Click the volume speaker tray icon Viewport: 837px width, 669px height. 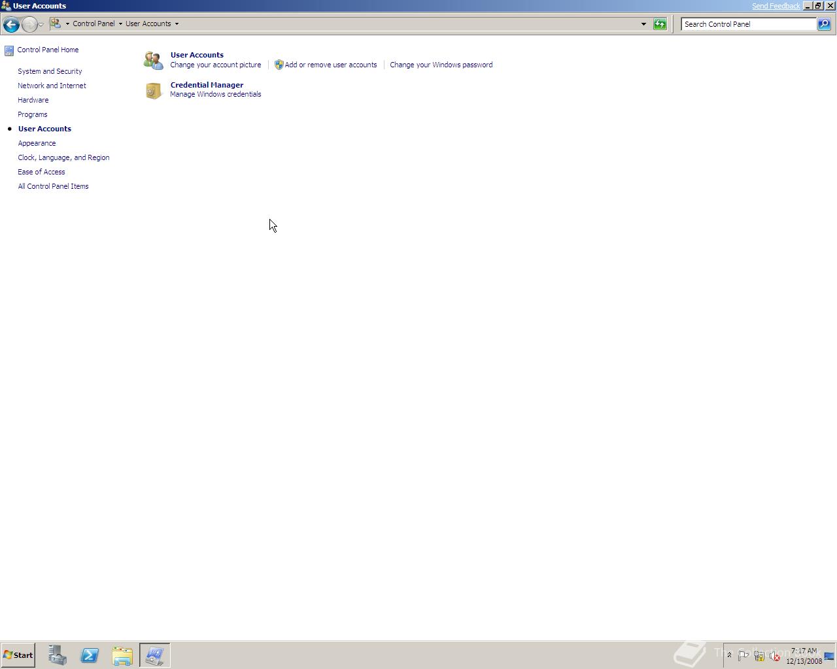pos(775,656)
